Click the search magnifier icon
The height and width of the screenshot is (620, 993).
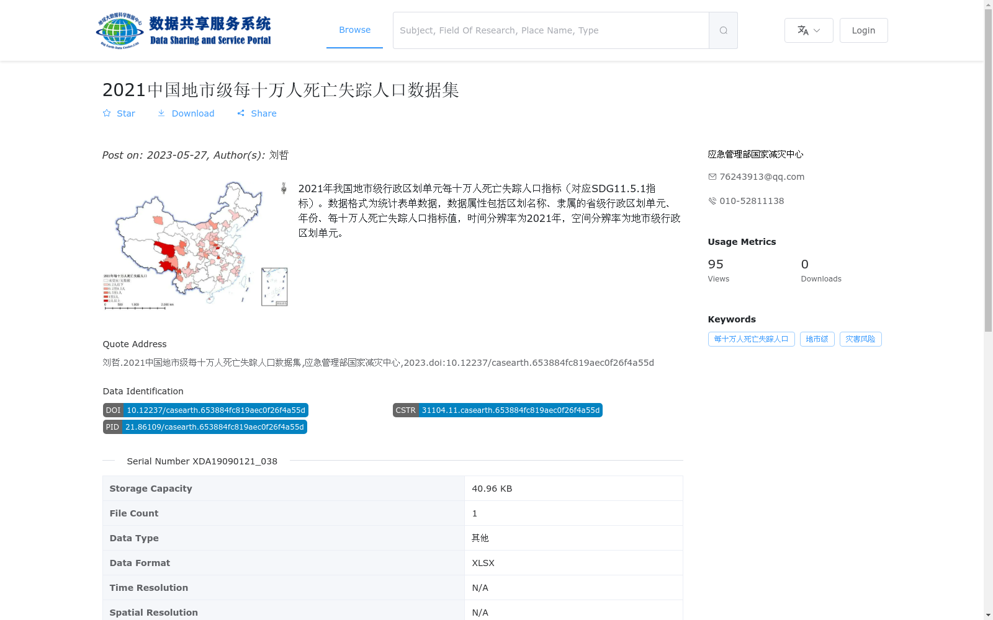722,30
